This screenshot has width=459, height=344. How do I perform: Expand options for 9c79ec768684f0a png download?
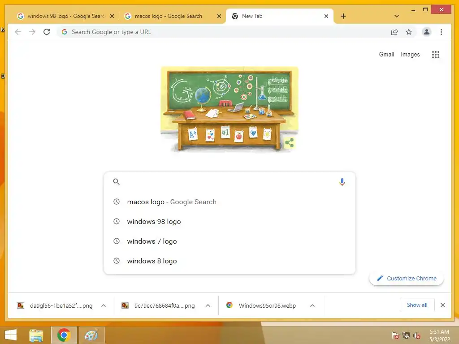pos(208,305)
